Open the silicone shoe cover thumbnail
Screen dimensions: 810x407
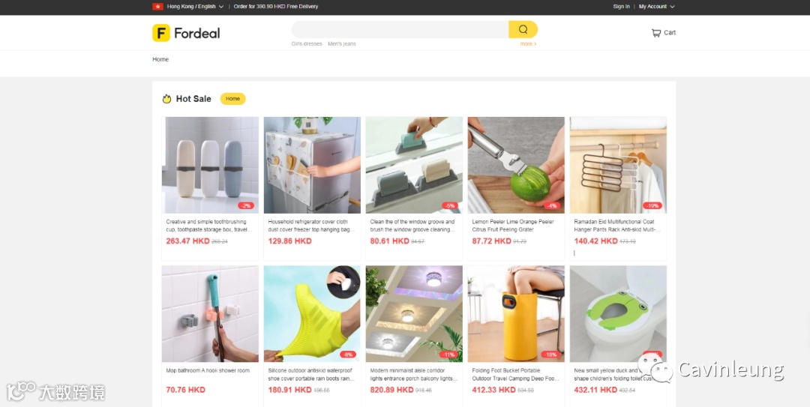click(312, 313)
